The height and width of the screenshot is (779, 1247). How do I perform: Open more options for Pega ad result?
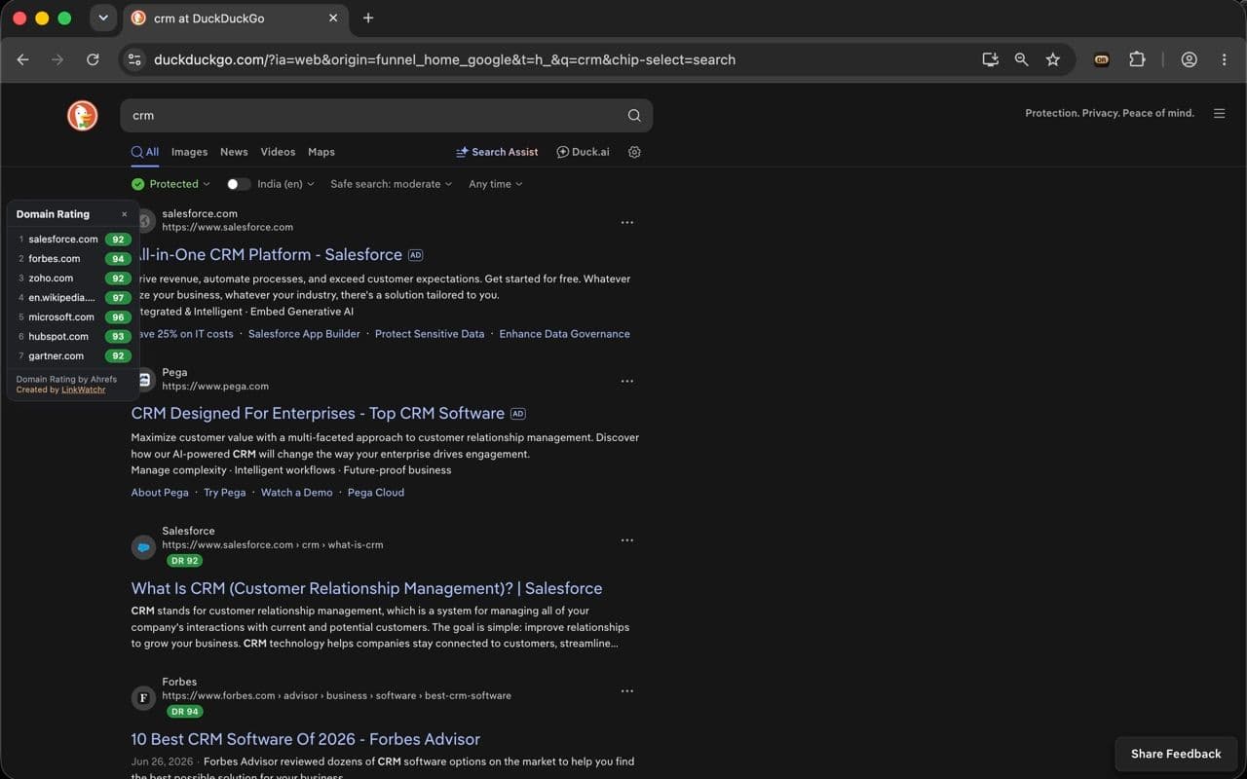[x=626, y=381]
